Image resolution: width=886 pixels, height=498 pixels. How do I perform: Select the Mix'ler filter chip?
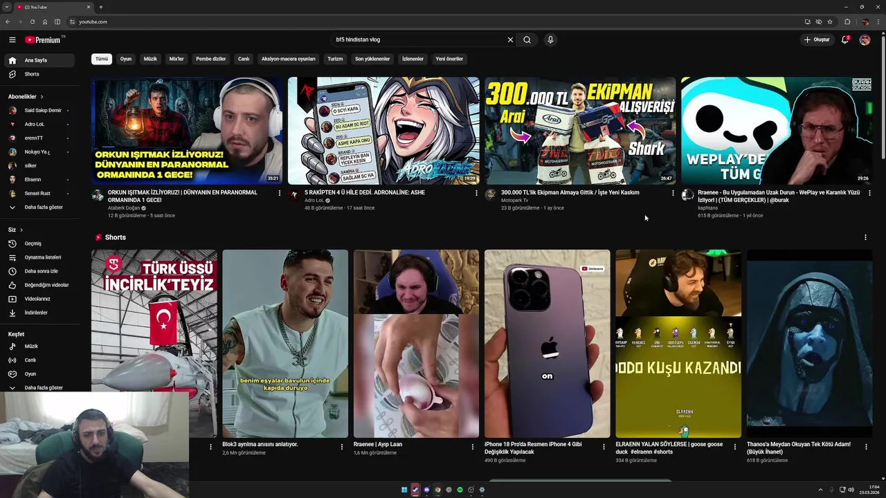click(177, 59)
